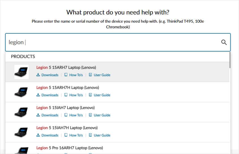Image resolution: width=239 pixels, height=154 pixels.
Task: Click Legion 5 15ARH7H laptop thumbnail
Action: click(21, 92)
